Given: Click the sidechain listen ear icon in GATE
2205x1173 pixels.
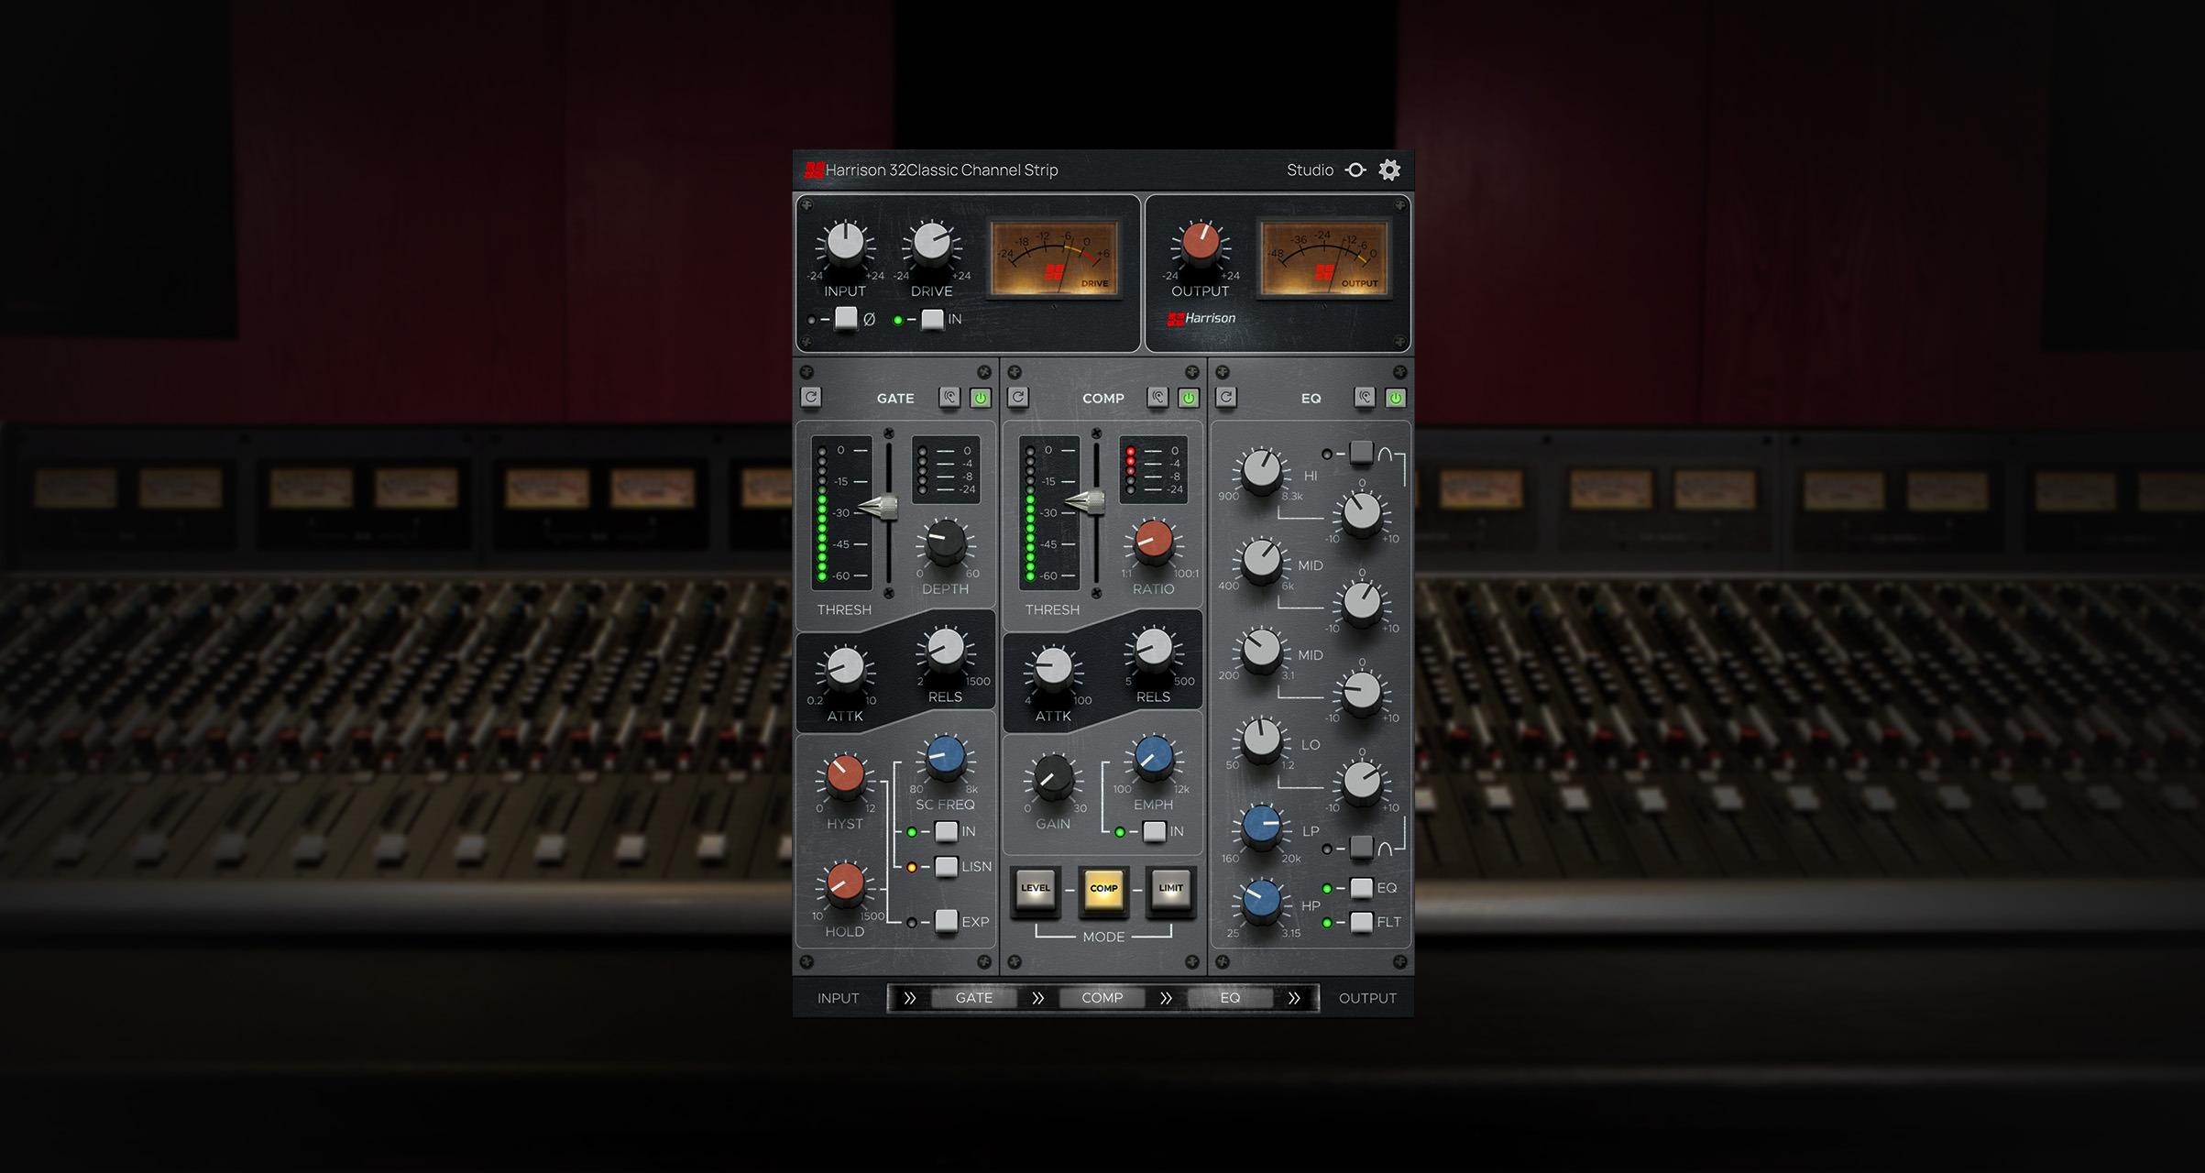Looking at the screenshot, I should (x=950, y=398).
